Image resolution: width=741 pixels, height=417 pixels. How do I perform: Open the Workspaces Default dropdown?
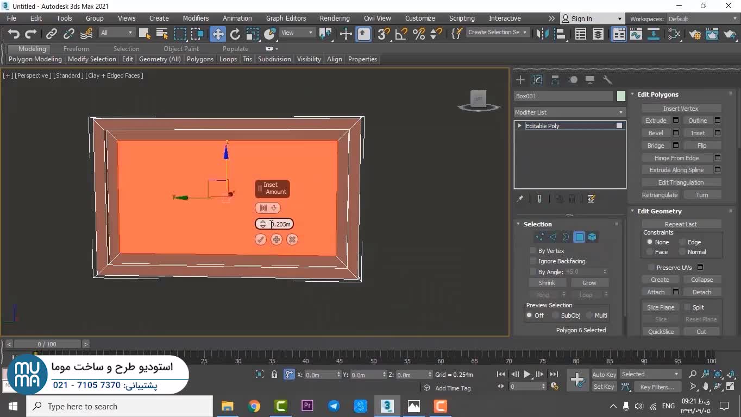(x=701, y=19)
